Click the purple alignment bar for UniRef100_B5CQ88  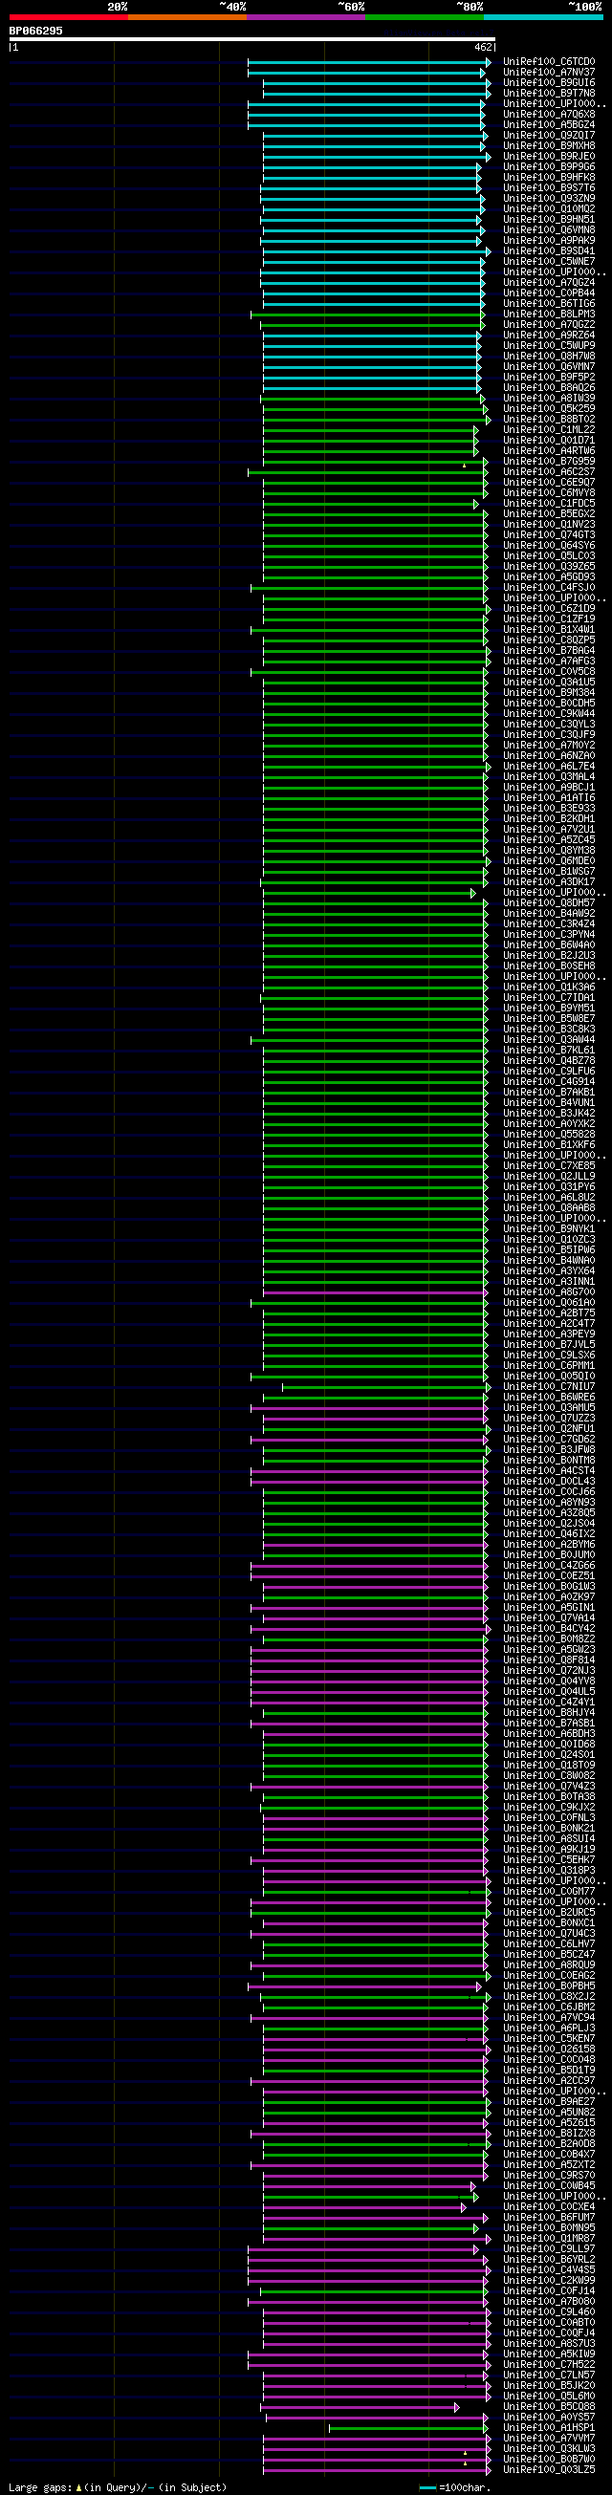[x=360, y=2408]
